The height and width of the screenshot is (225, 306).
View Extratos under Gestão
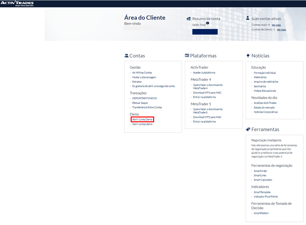tap(137, 82)
